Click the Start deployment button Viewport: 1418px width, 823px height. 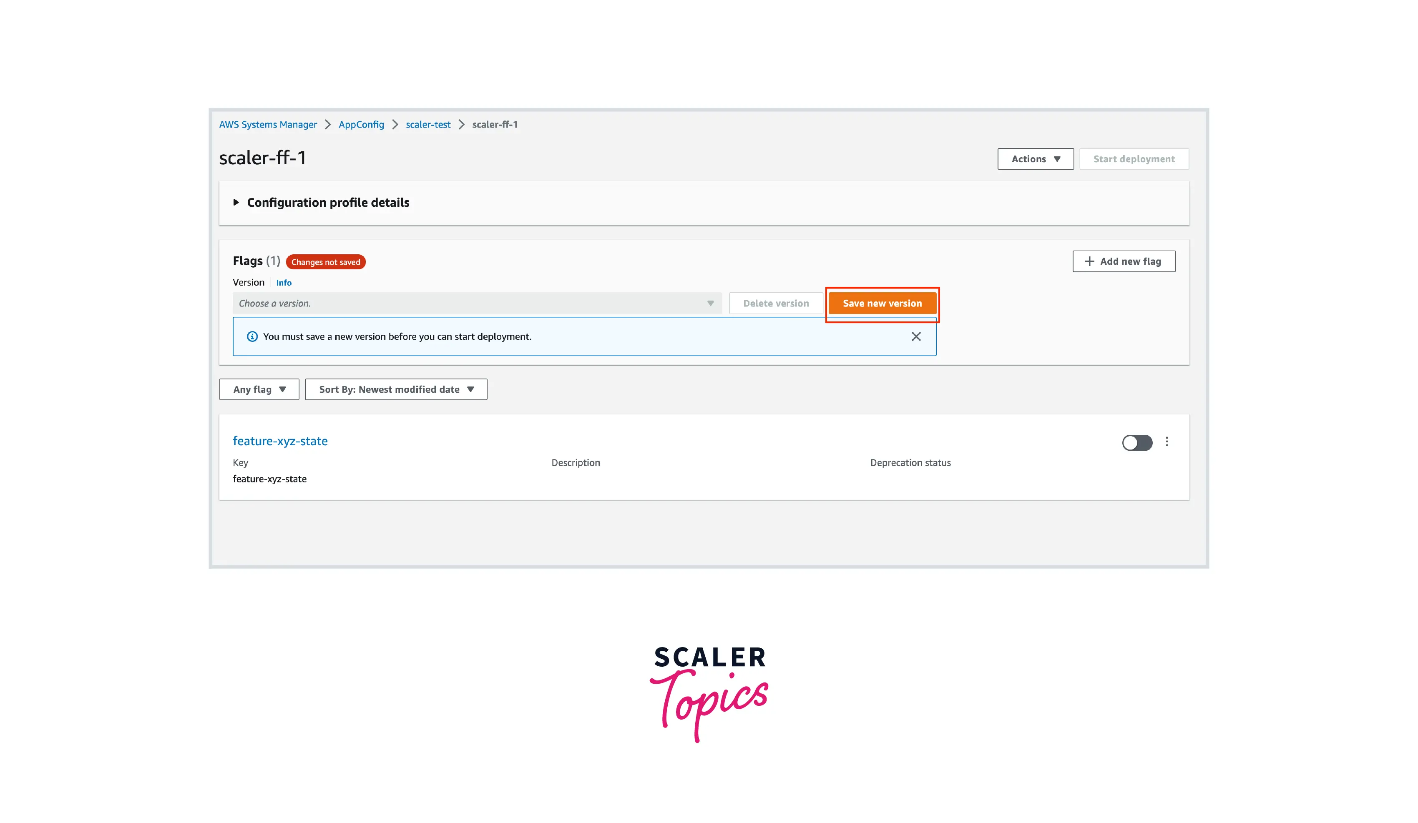click(x=1134, y=159)
